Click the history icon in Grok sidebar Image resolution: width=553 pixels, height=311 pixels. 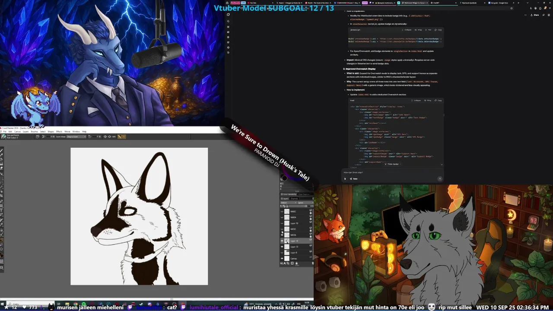[228, 53]
